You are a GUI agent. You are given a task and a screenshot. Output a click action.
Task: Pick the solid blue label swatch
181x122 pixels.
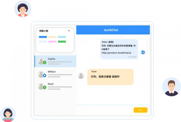pos(43,37)
